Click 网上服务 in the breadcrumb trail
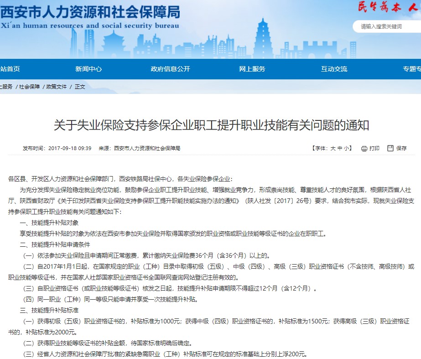 (5, 86)
